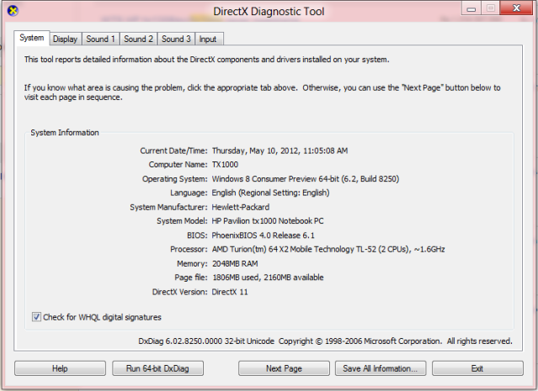Image resolution: width=538 pixels, height=391 pixels.
Task: Close the DirectX Diagnostic Tool window
Action: pyautogui.click(x=516, y=8)
